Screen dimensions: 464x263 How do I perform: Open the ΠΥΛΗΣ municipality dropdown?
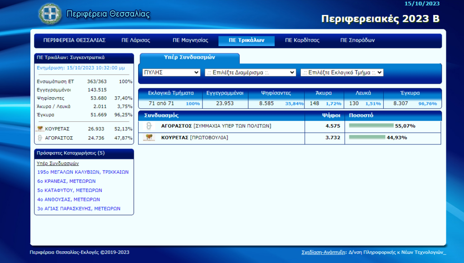click(x=171, y=72)
